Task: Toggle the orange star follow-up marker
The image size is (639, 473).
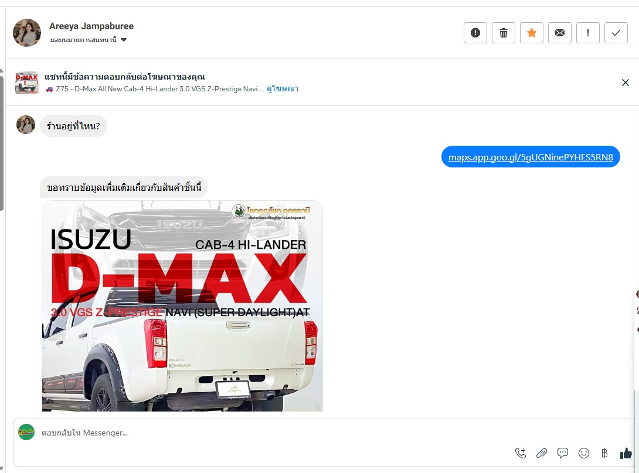Action: click(x=531, y=33)
